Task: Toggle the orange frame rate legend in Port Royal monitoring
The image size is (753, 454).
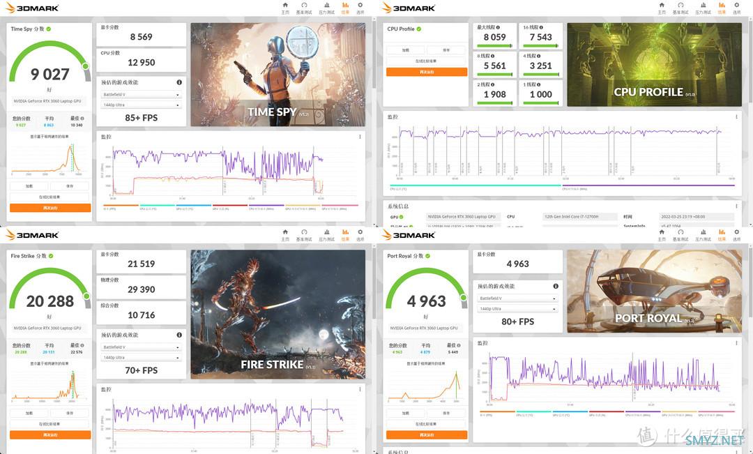Action: click(x=497, y=413)
